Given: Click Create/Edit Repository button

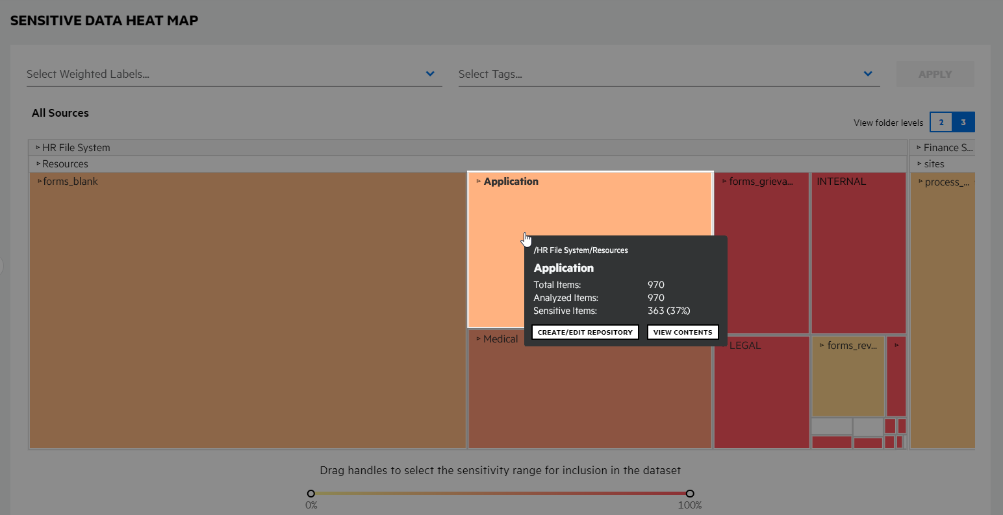Looking at the screenshot, I should [585, 332].
